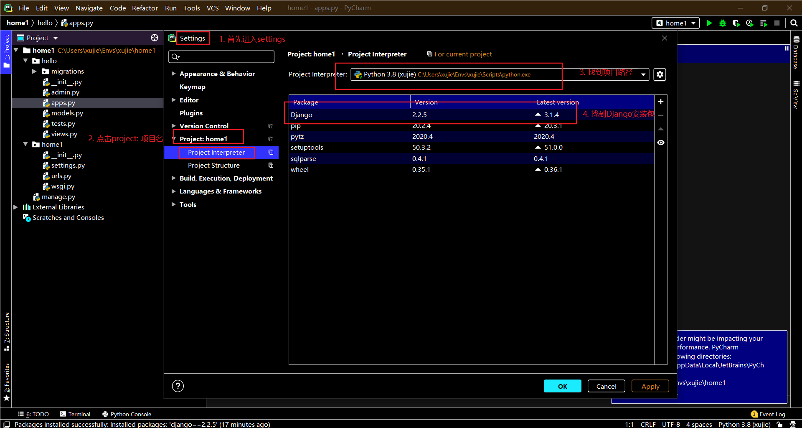Open the Help menu
The width and height of the screenshot is (802, 428).
264,8
